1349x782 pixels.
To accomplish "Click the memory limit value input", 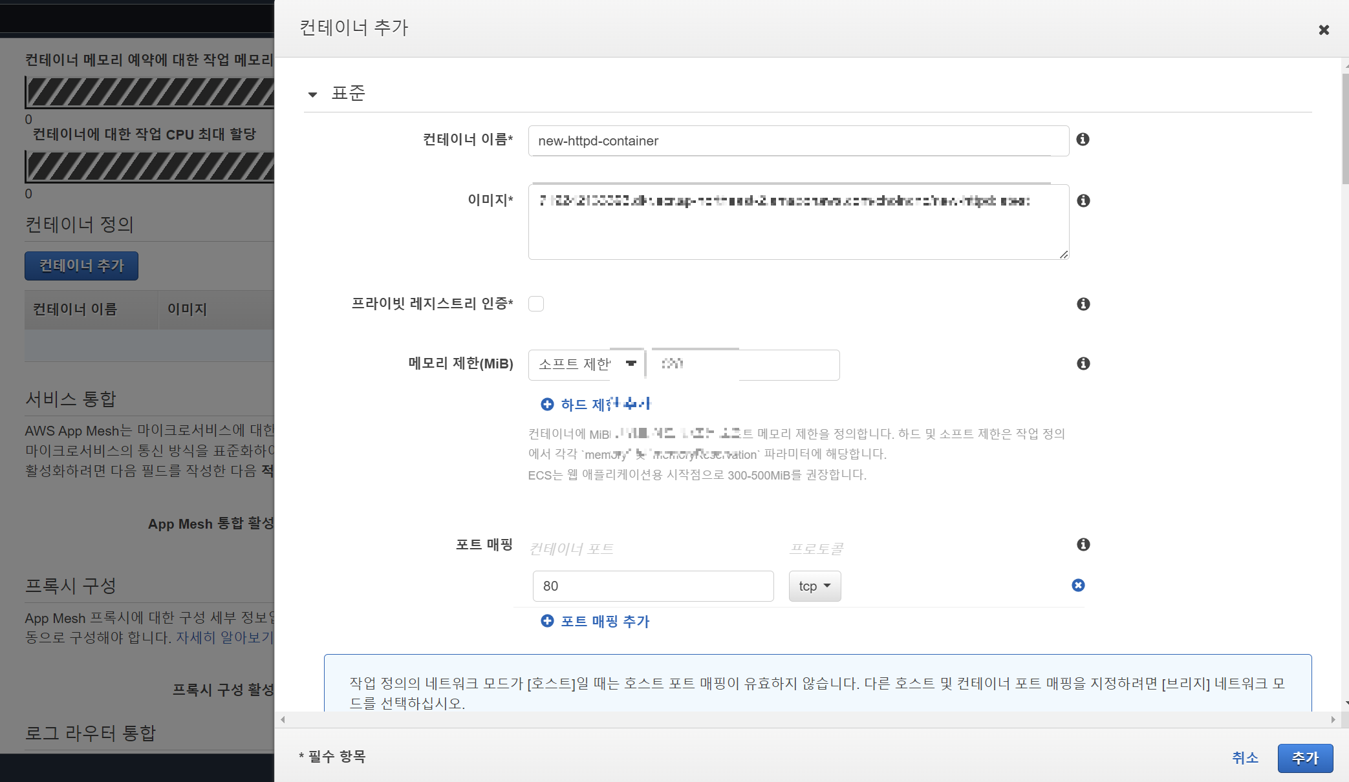I will click(x=745, y=365).
